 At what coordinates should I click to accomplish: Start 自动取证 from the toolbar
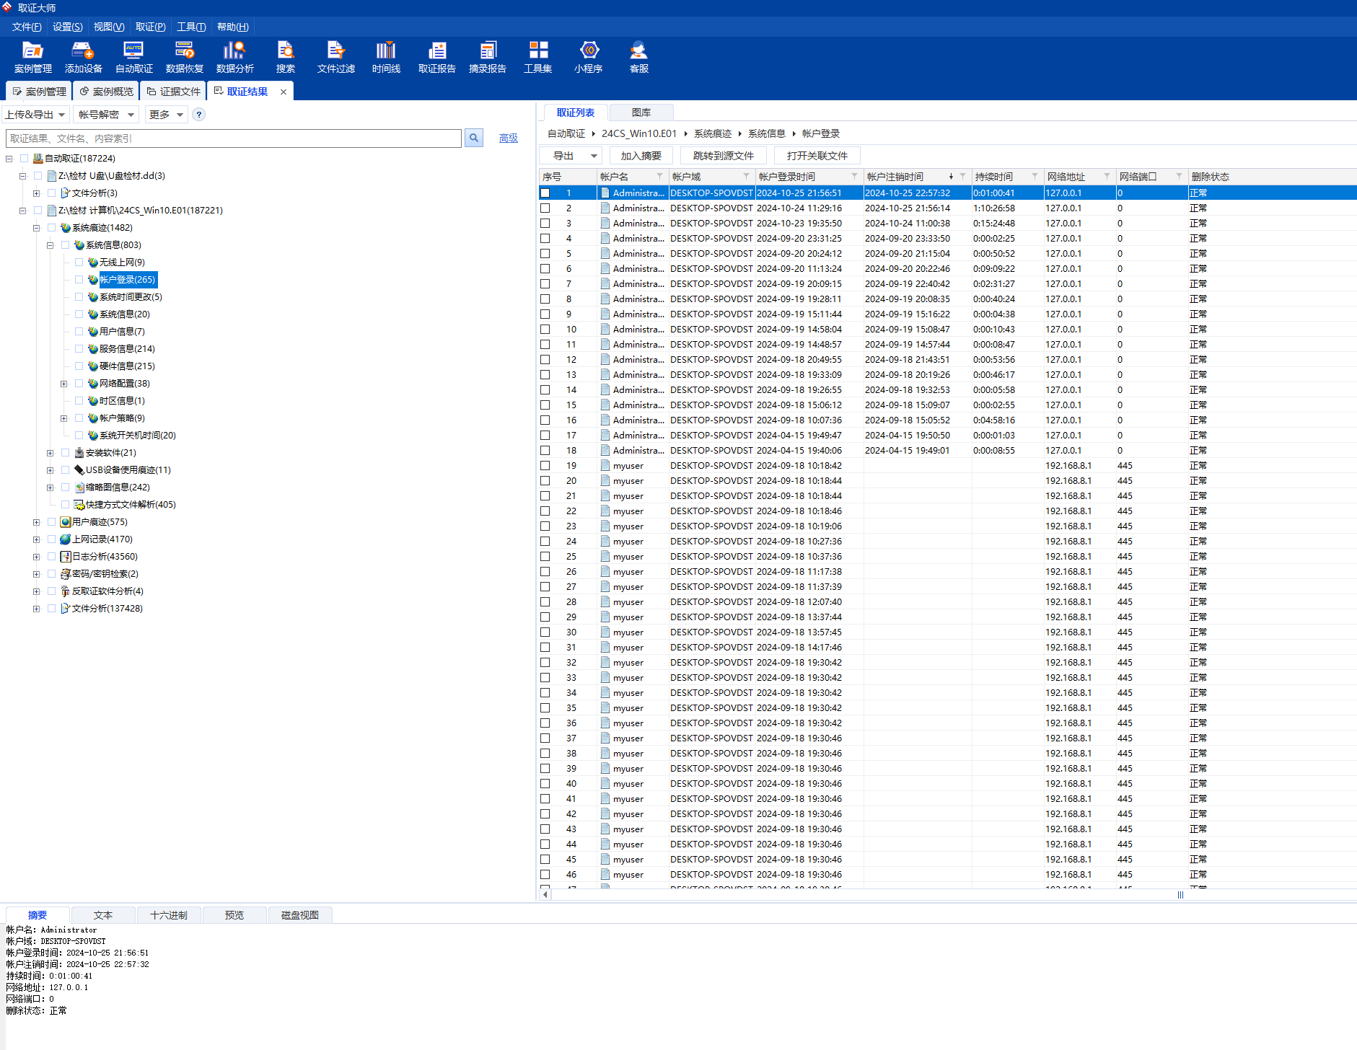[x=134, y=57]
